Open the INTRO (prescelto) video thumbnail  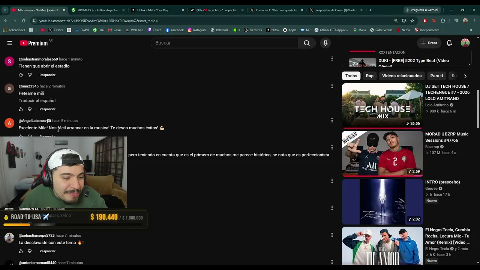coord(382,202)
